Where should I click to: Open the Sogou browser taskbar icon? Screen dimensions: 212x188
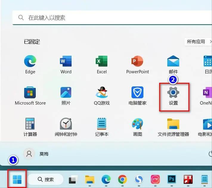point(139,179)
